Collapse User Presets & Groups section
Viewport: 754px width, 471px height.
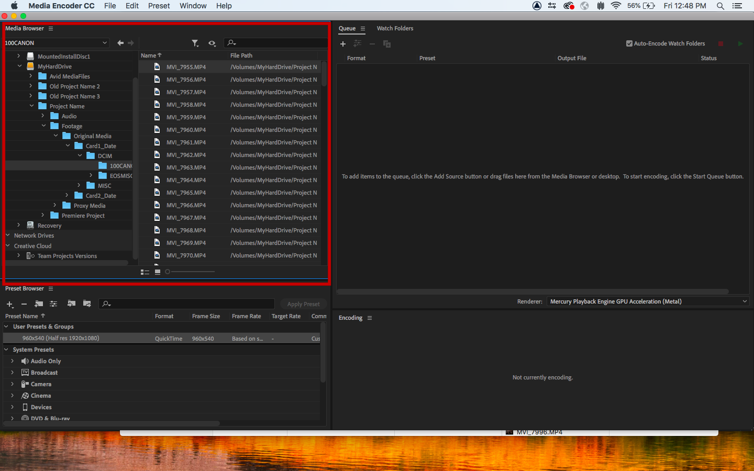coord(6,327)
